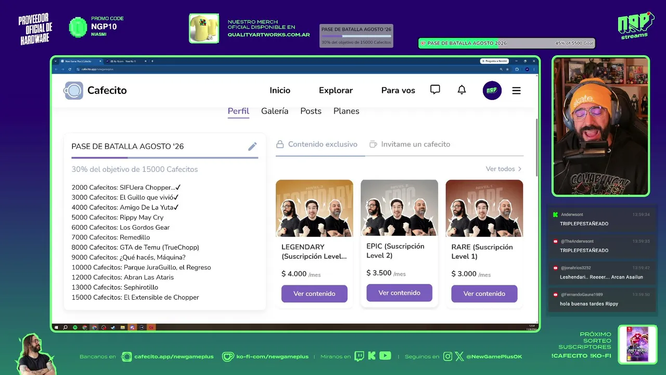
Task: Open the Windows Start menu
Action: click(56, 328)
